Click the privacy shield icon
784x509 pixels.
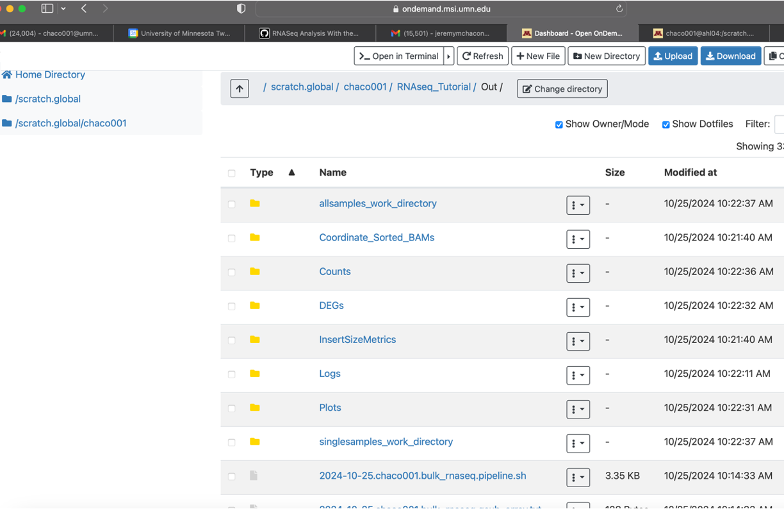tap(241, 8)
